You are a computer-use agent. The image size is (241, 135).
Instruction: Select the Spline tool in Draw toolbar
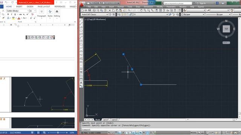pos(81,48)
